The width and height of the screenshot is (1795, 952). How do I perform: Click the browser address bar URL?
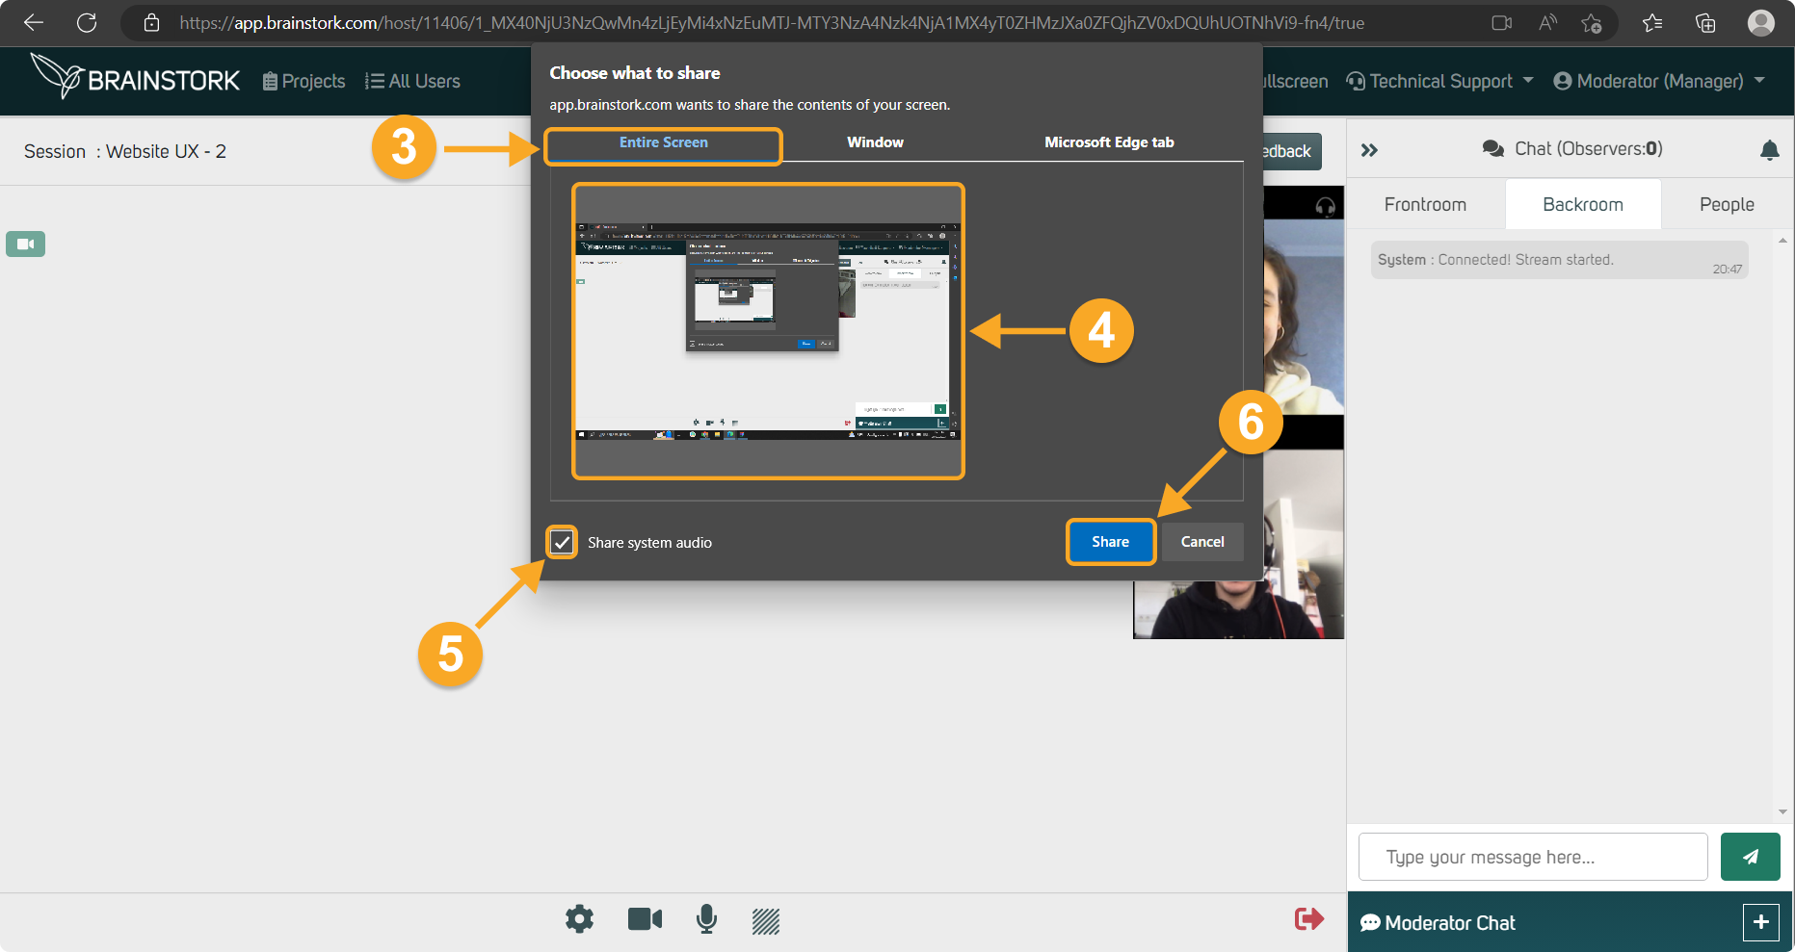click(x=771, y=23)
